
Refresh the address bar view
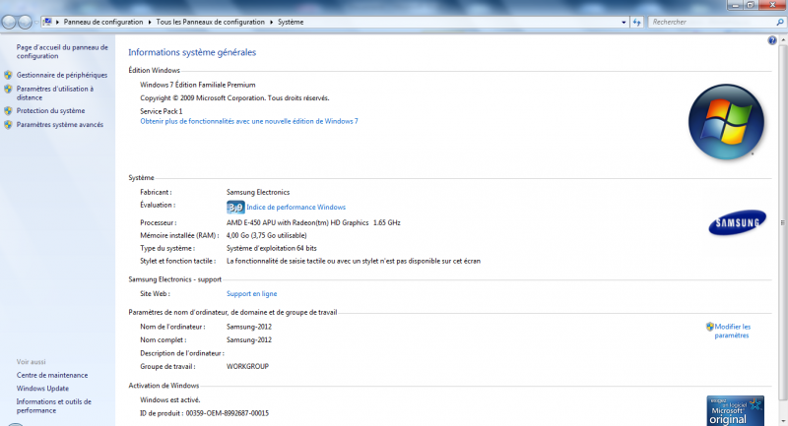pos(636,22)
